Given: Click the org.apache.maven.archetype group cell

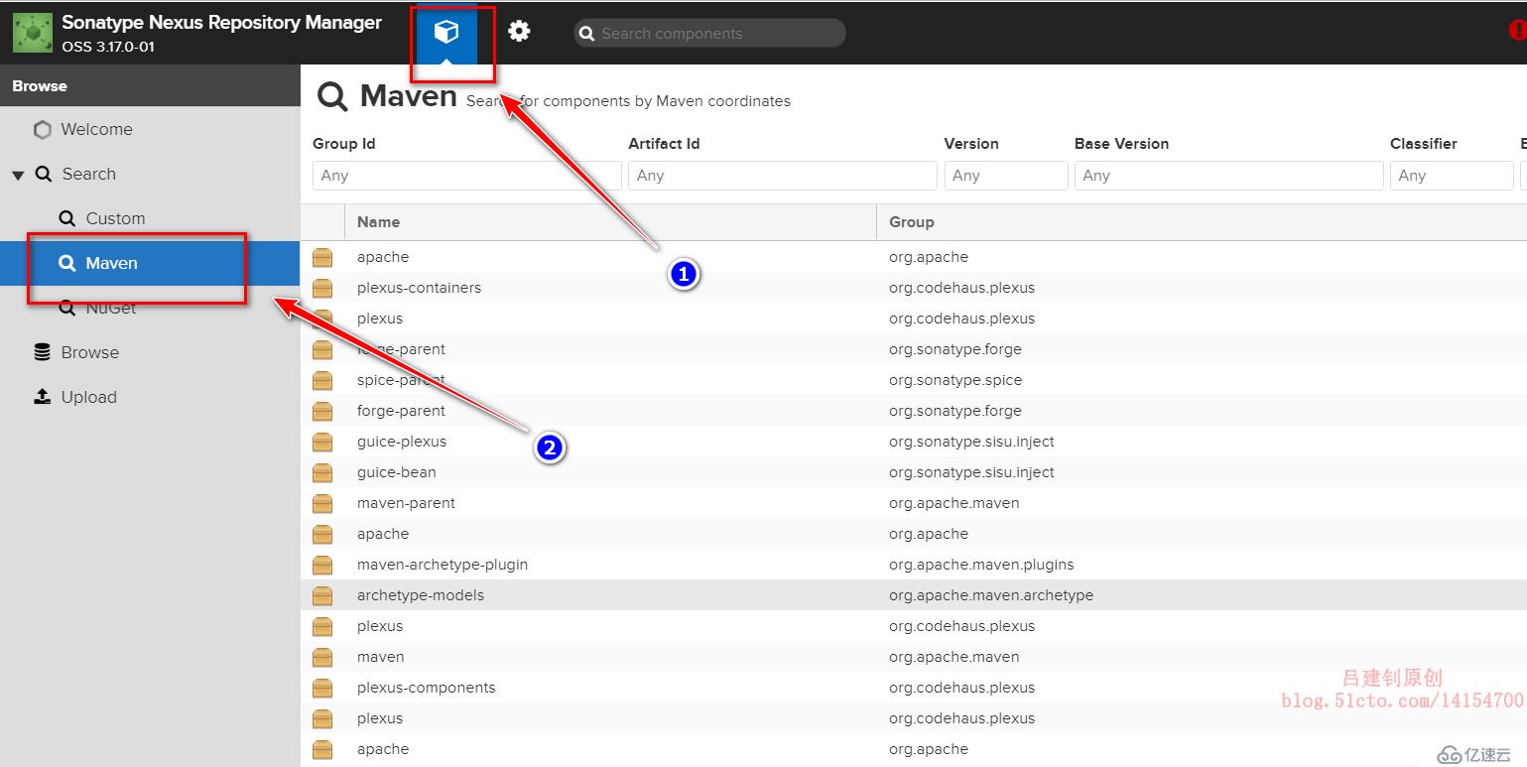Looking at the screenshot, I should point(991,595).
